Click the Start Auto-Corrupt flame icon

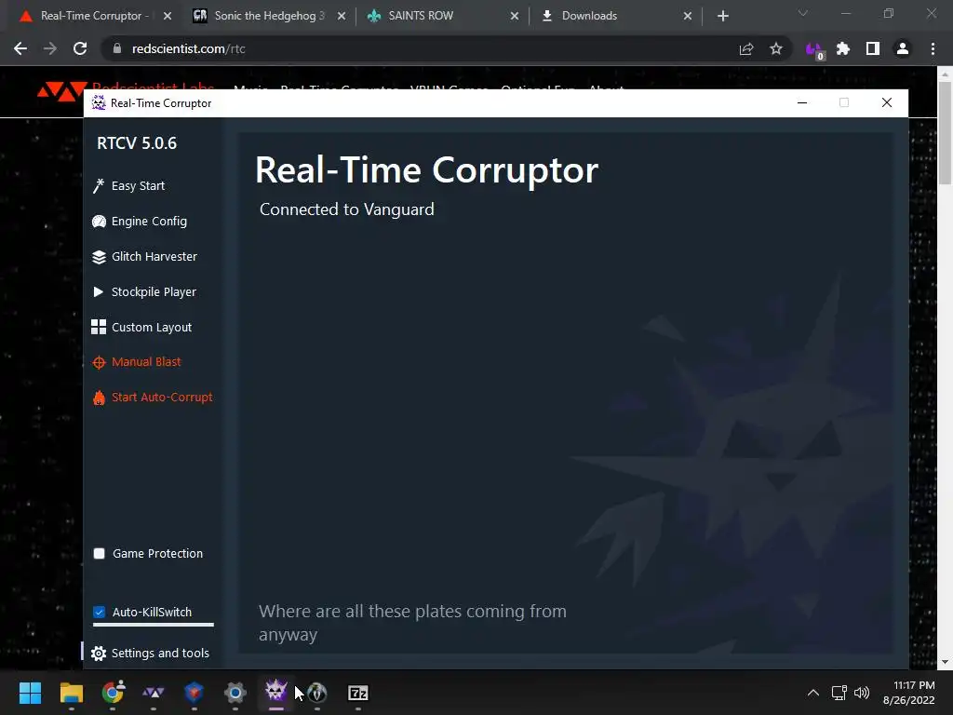[x=99, y=398]
